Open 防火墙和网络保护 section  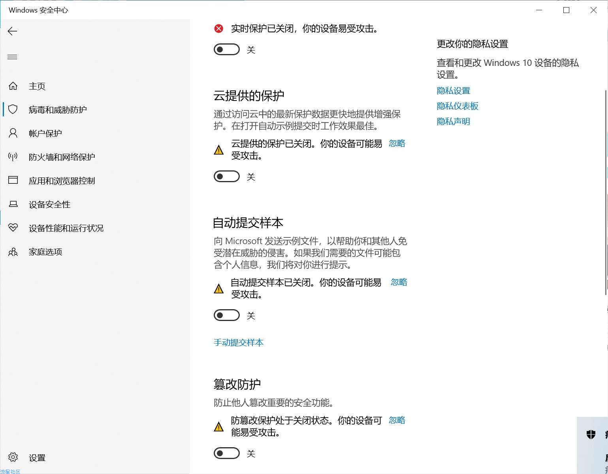click(62, 157)
